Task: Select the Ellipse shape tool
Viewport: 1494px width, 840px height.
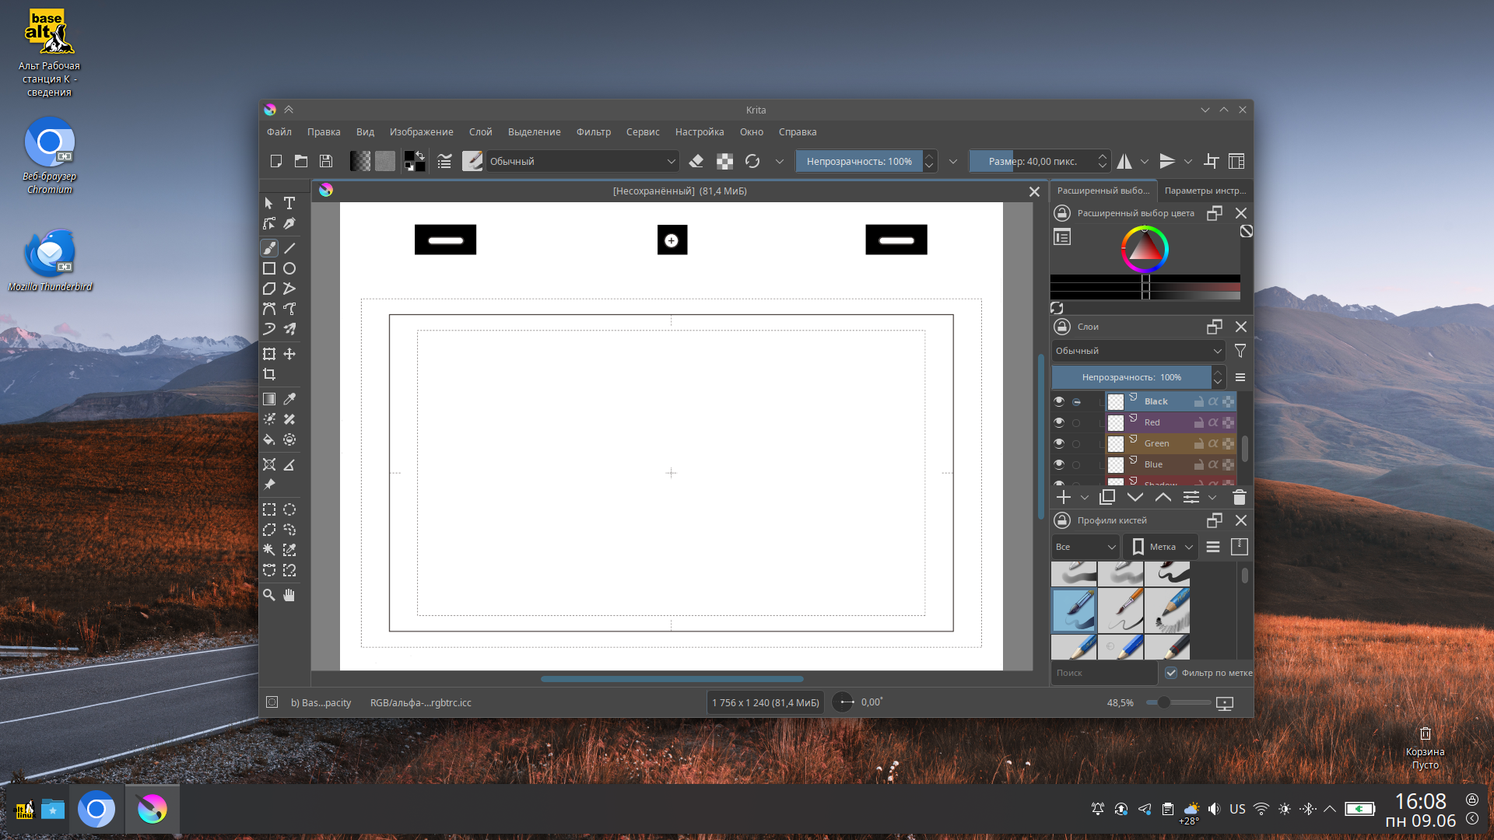Action: (x=289, y=268)
